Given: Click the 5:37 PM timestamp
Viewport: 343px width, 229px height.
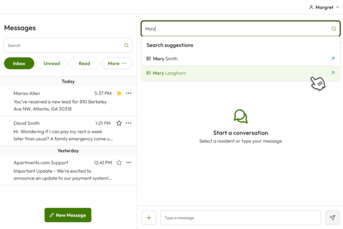Looking at the screenshot, I should pyautogui.click(x=103, y=93).
